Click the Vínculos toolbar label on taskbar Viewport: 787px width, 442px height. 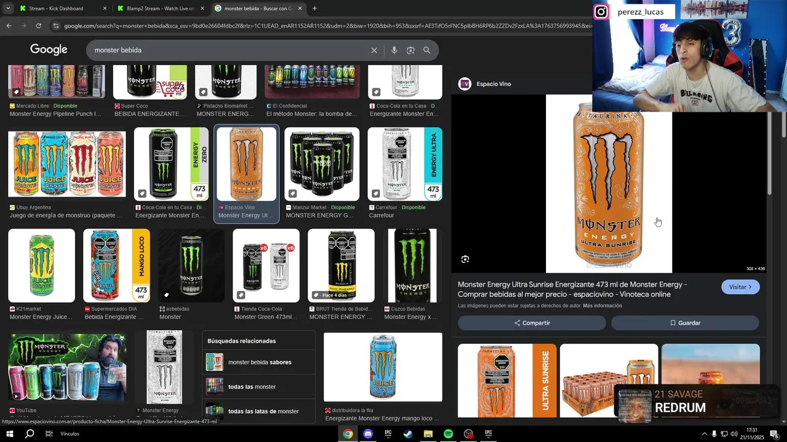(x=69, y=434)
